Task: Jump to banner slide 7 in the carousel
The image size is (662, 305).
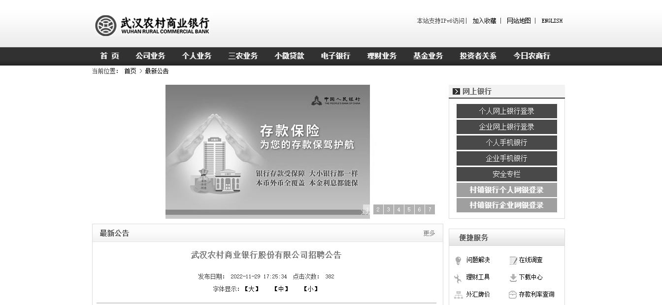Action: [x=430, y=209]
